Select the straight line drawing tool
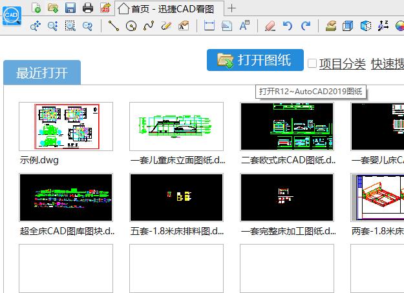The width and height of the screenshot is (404, 293). 114,26
